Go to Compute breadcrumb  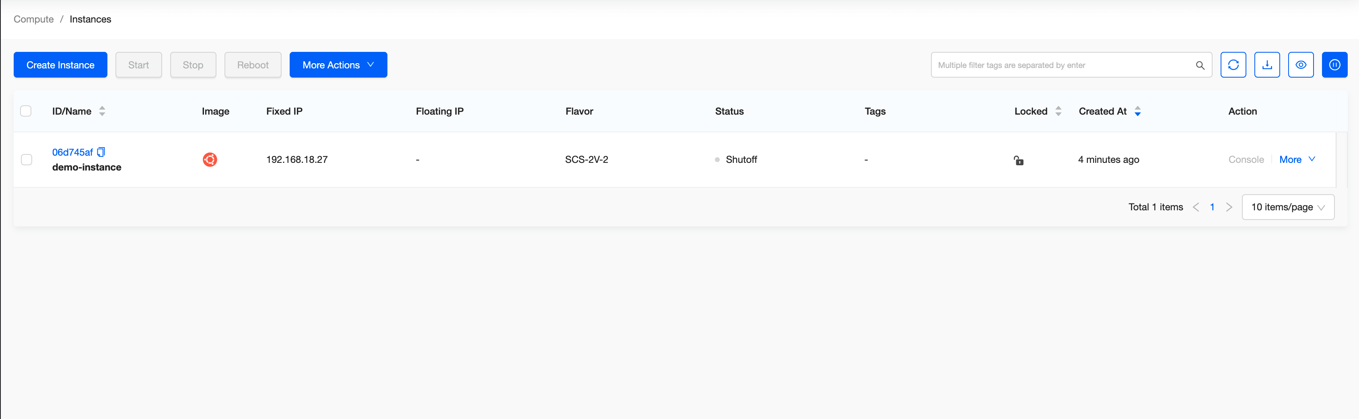[34, 19]
